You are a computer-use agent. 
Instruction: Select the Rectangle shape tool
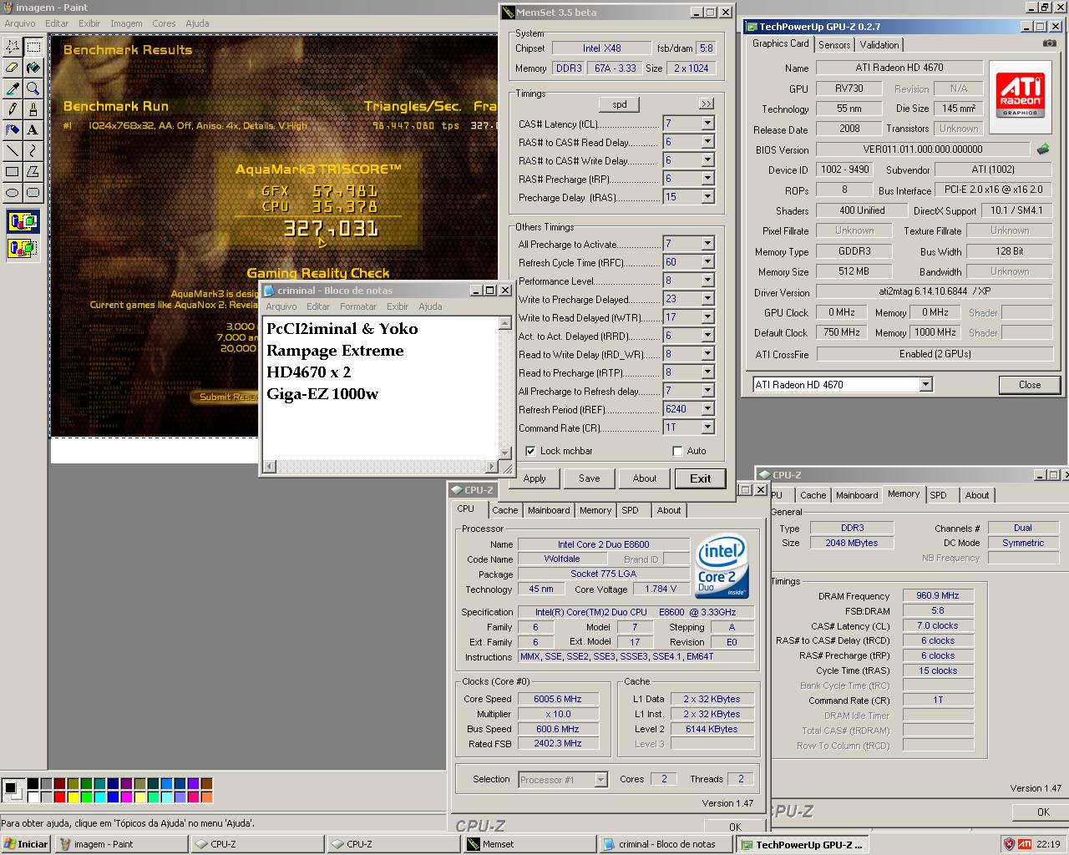[x=13, y=172]
